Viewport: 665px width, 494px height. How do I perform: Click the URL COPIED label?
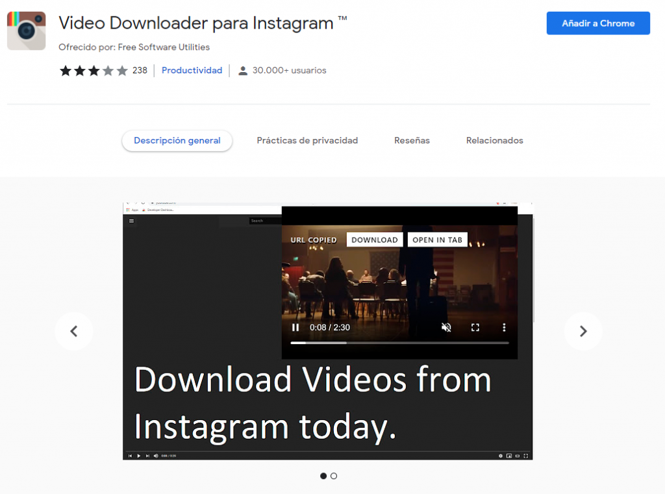pos(314,240)
